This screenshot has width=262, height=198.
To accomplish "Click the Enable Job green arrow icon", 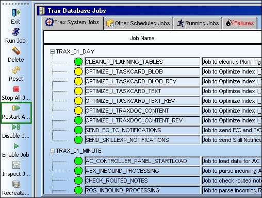I will (x=16, y=146).
